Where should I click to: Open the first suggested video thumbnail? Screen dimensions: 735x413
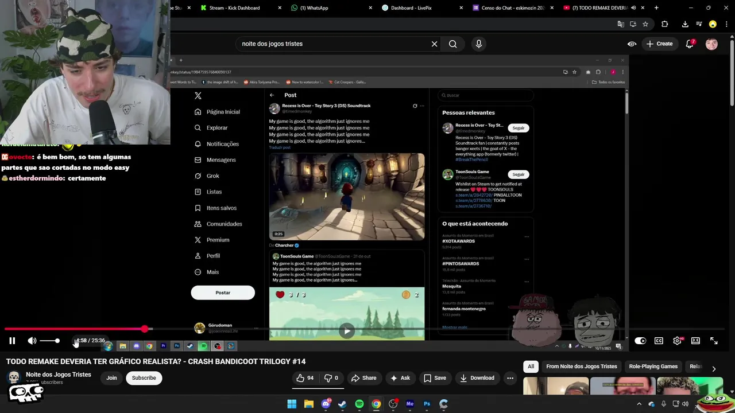tap(555, 387)
